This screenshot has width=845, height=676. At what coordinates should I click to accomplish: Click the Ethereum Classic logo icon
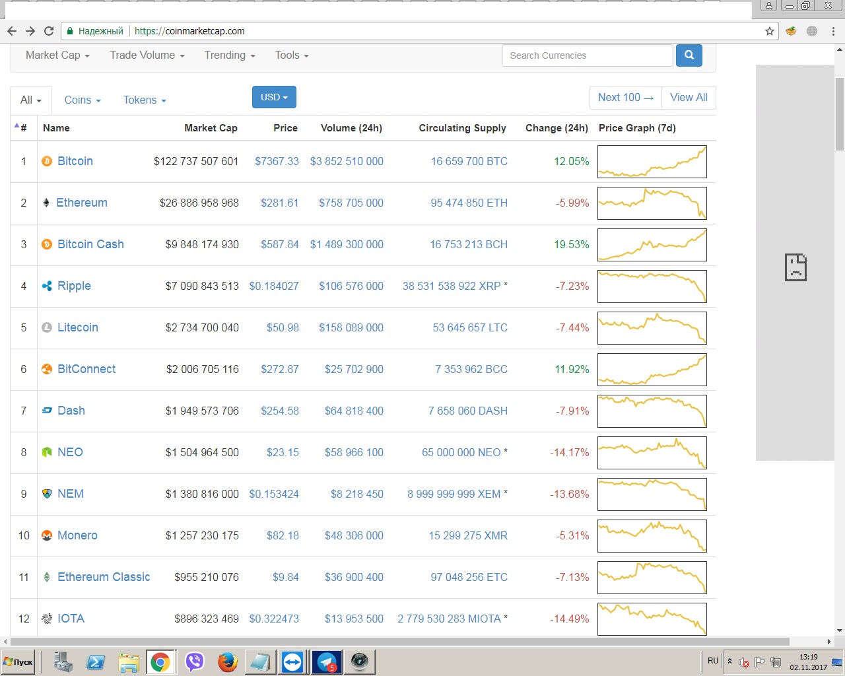(47, 577)
